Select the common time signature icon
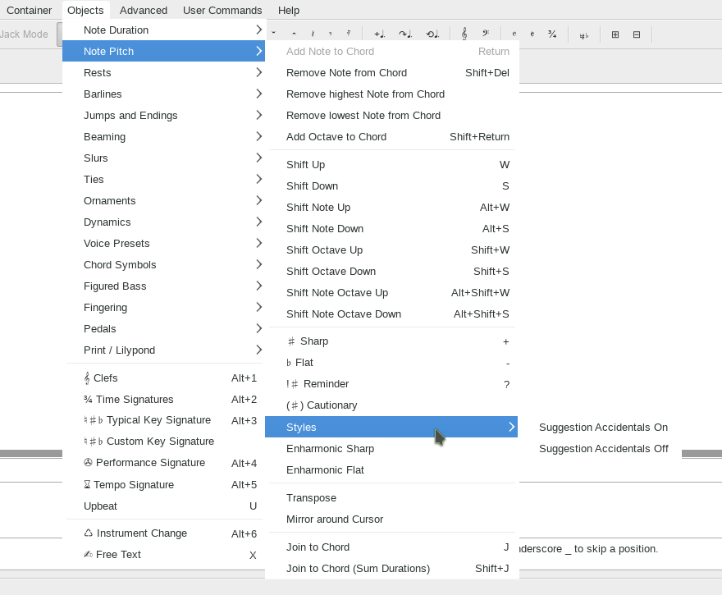Image resolution: width=722 pixels, height=595 pixels. [514, 34]
